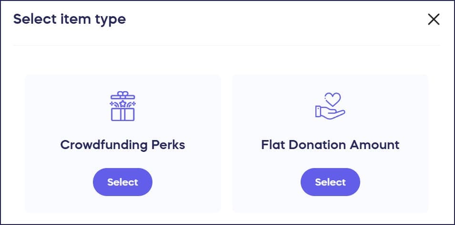The width and height of the screenshot is (455, 225).
Task: Click the gift box Crowdfunding Perks icon
Action: [x=122, y=106]
